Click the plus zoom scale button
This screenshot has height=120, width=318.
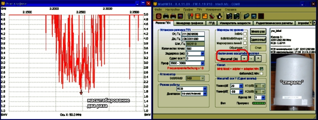244,59
